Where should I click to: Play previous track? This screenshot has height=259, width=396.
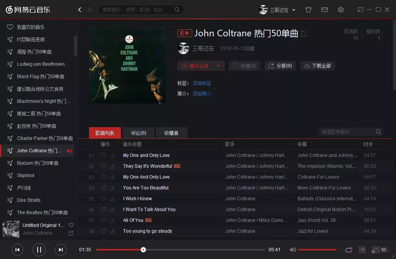click(17, 250)
